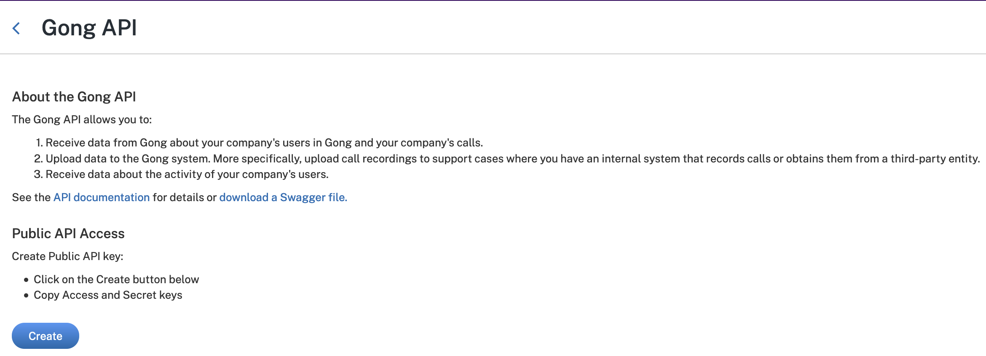Click list item 'Receive data about the activity'
986x356 pixels.
(x=187, y=174)
